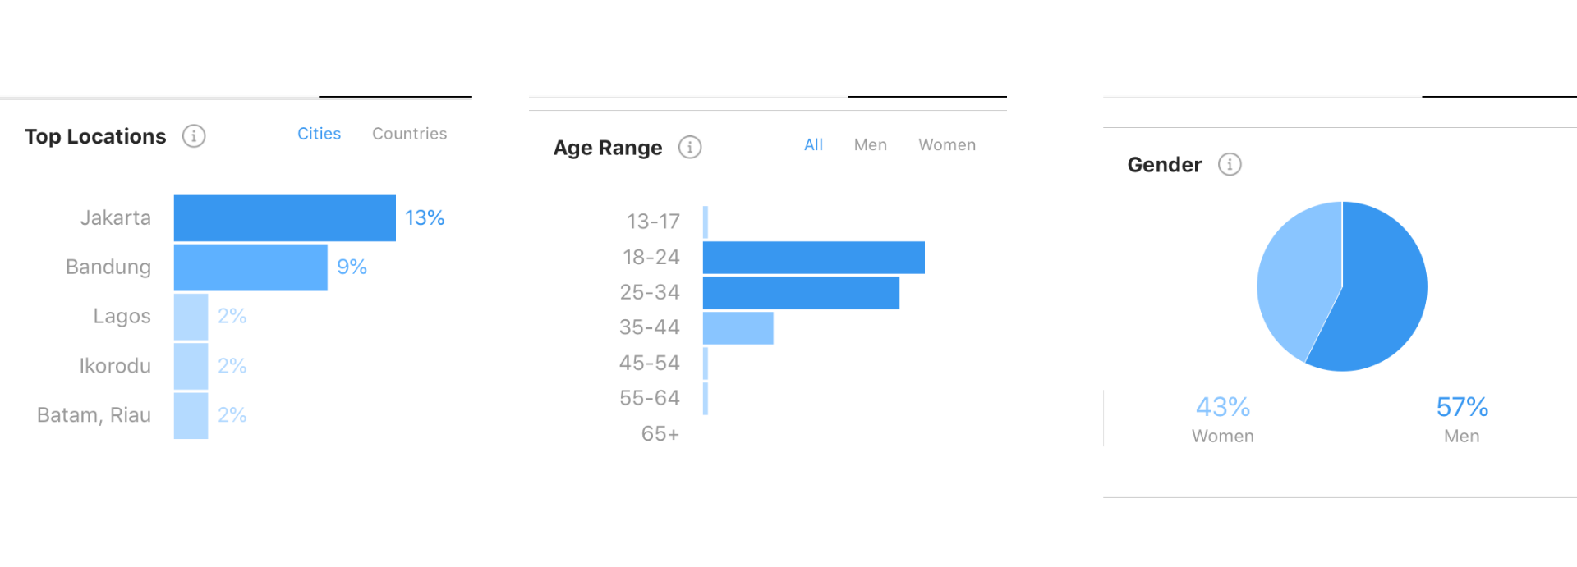The height and width of the screenshot is (567, 1577).
Task: Select the Batam, Riau location bar
Action: pos(191,415)
